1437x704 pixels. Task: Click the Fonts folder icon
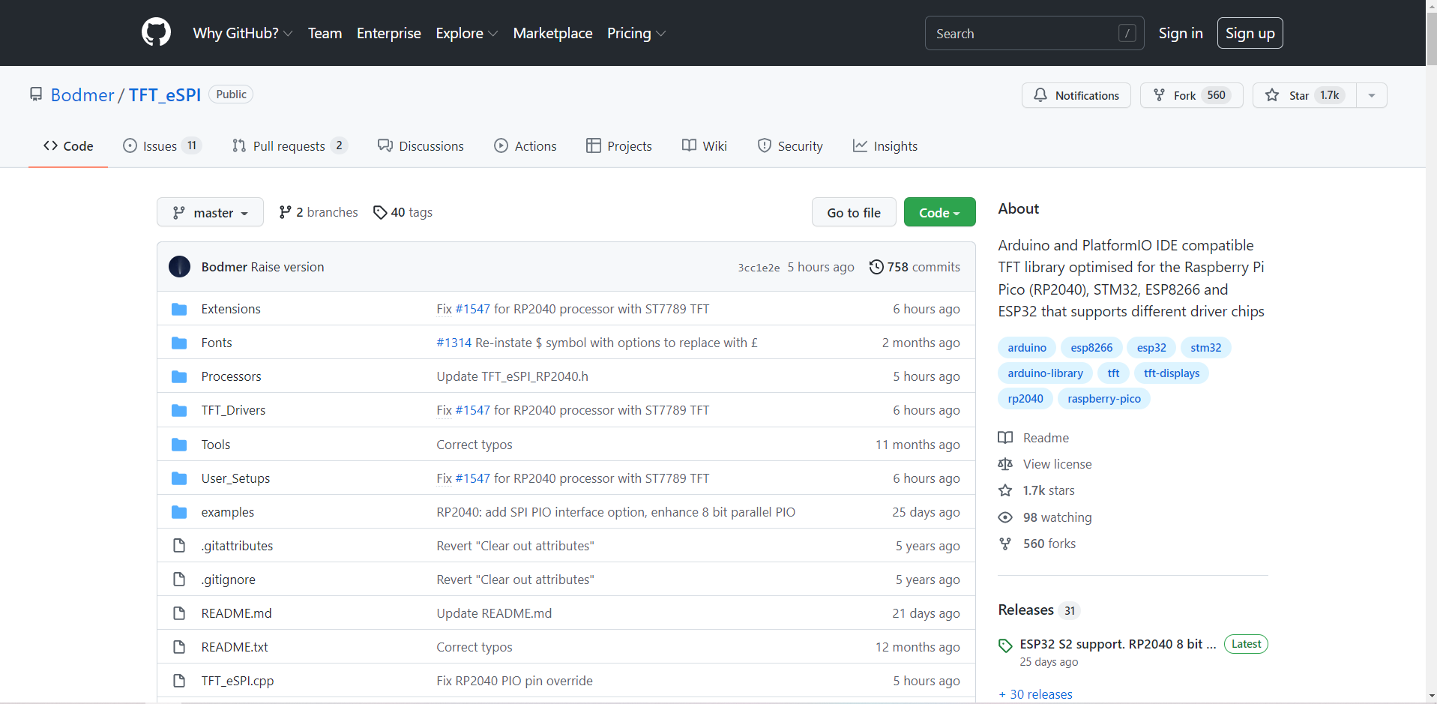coord(179,343)
